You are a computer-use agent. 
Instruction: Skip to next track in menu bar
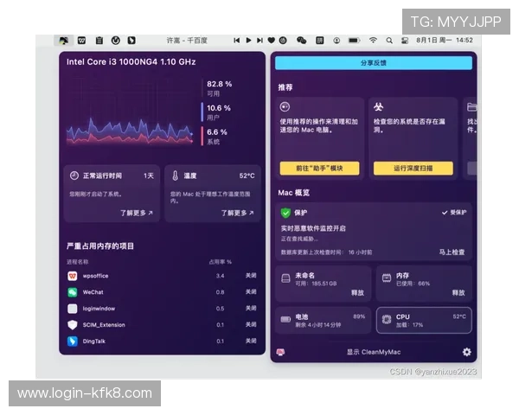click(x=259, y=41)
